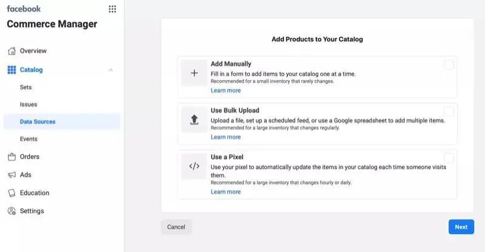Click the Orders shopping bag icon

pos(12,157)
